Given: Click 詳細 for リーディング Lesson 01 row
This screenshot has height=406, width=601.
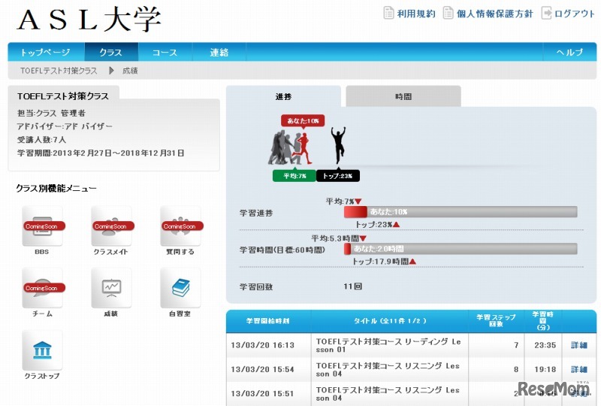Looking at the screenshot, I should pyautogui.click(x=578, y=346).
